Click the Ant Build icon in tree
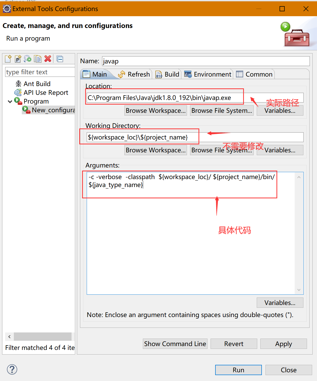Viewport: 317px width, 381px height. pos(18,83)
